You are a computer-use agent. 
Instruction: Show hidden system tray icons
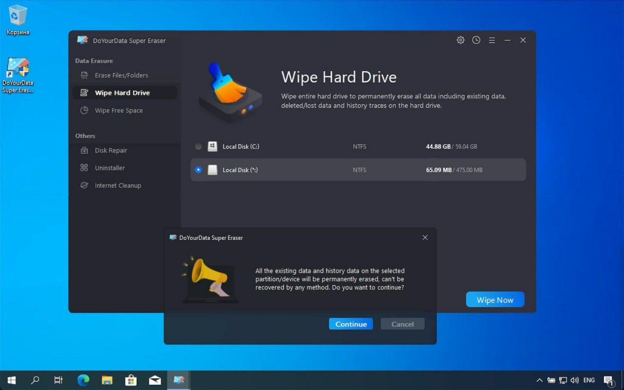click(539, 380)
